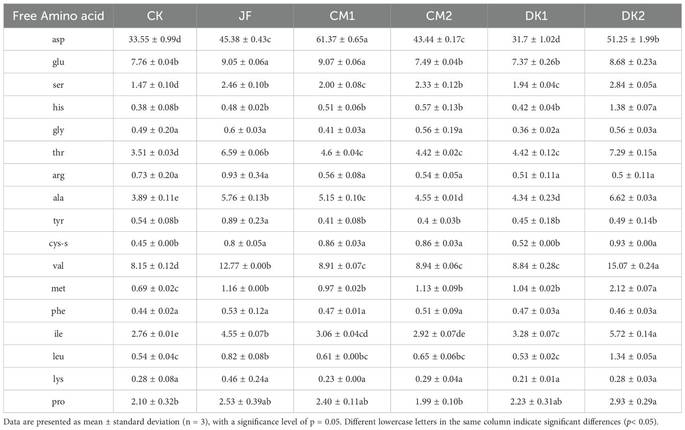Image resolution: width=685 pixels, height=430 pixels.
Task: Click the JF thr value 6.59
Action: pyautogui.click(x=245, y=152)
